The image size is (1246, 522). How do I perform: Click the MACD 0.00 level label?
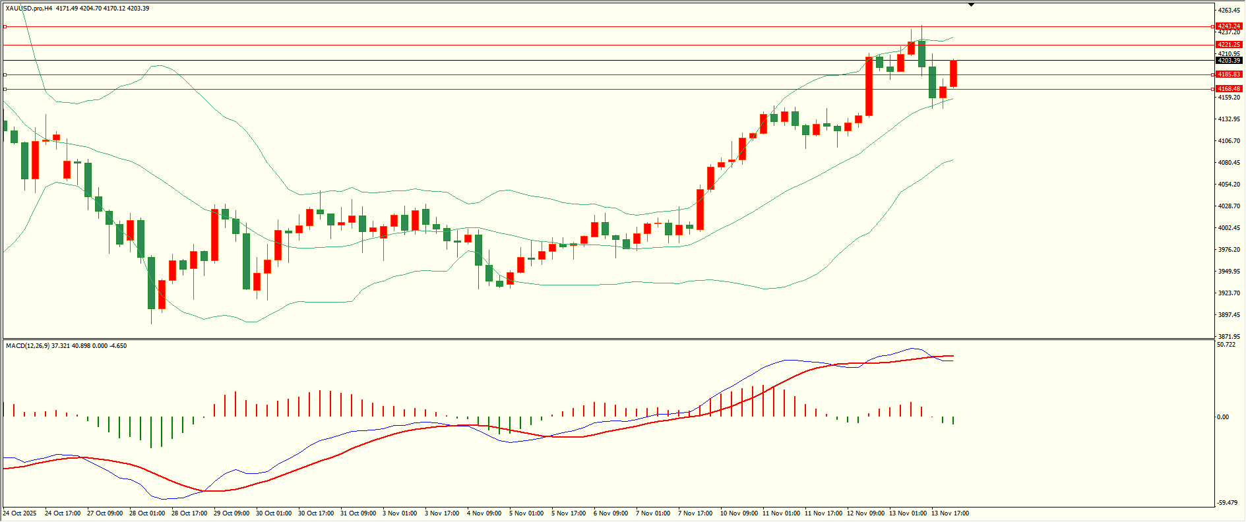1223,417
